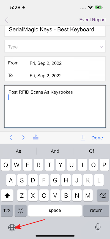
Task: Open the To date picker
Action: click(55, 75)
